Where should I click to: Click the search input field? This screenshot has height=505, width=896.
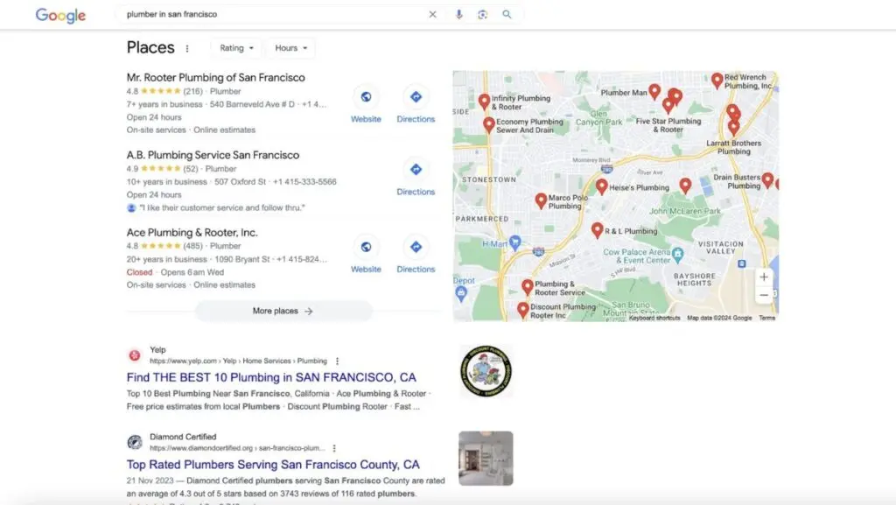pos(271,15)
